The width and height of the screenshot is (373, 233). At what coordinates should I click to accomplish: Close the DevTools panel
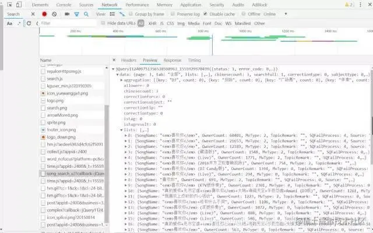pyautogui.click(x=370, y=5)
